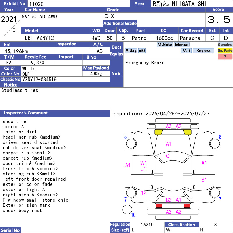The height and width of the screenshot is (233, 233).
Task: Click engine displacement 1600cc
Action: coord(165,38)
